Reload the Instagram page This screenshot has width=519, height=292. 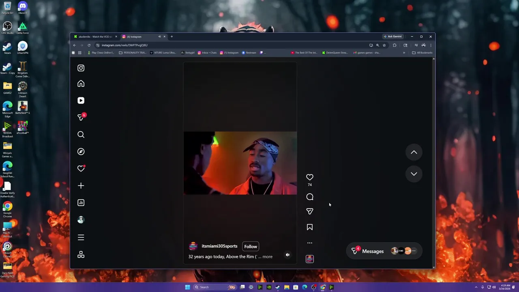point(89,45)
